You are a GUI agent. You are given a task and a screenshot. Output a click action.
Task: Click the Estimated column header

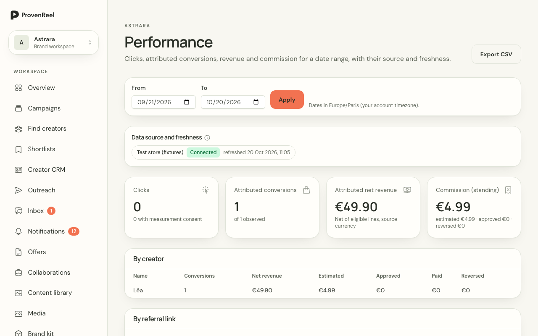(x=331, y=276)
